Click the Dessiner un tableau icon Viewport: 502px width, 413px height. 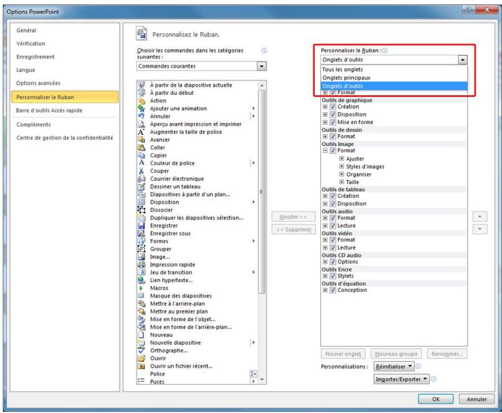(141, 187)
